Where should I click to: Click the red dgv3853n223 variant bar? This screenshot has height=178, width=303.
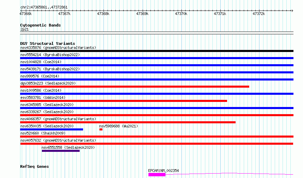[135, 87]
